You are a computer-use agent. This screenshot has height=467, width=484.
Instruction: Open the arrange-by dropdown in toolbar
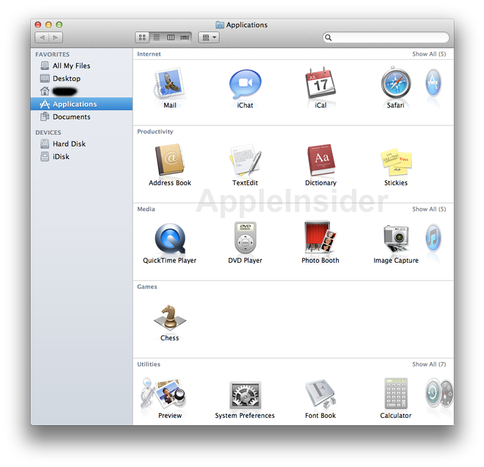[209, 38]
